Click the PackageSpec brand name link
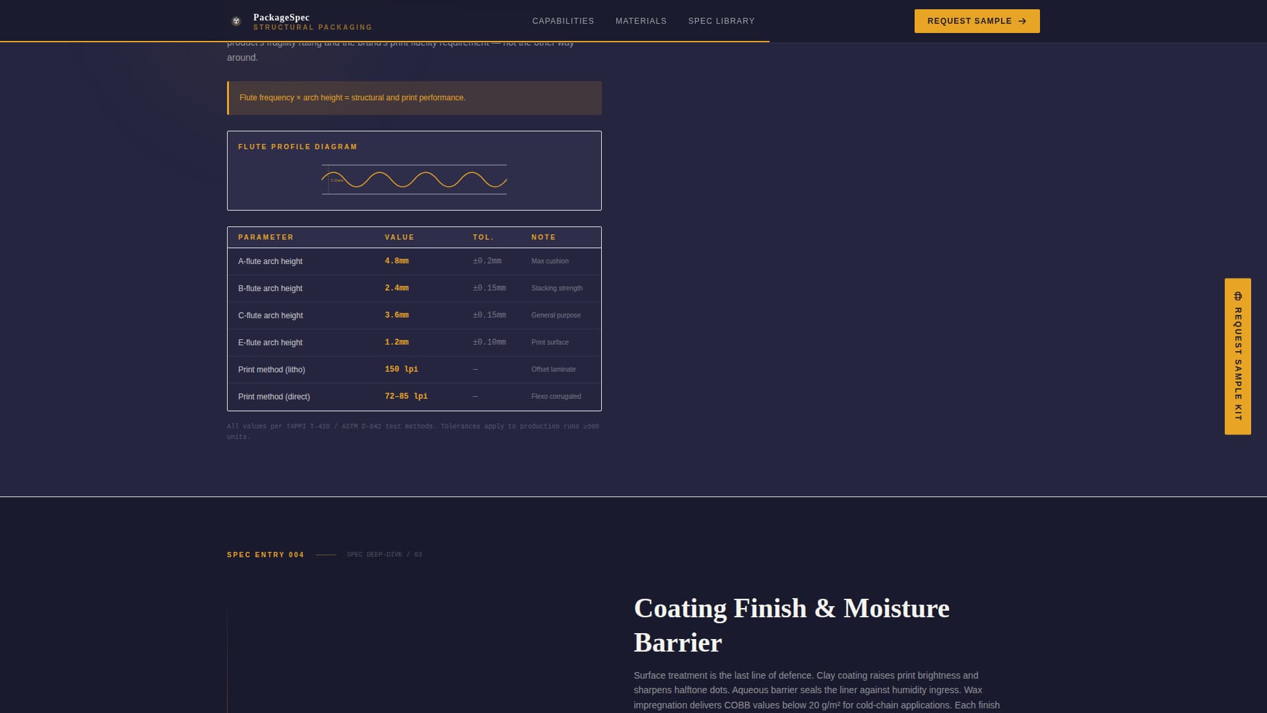The image size is (1267, 713). (281, 17)
